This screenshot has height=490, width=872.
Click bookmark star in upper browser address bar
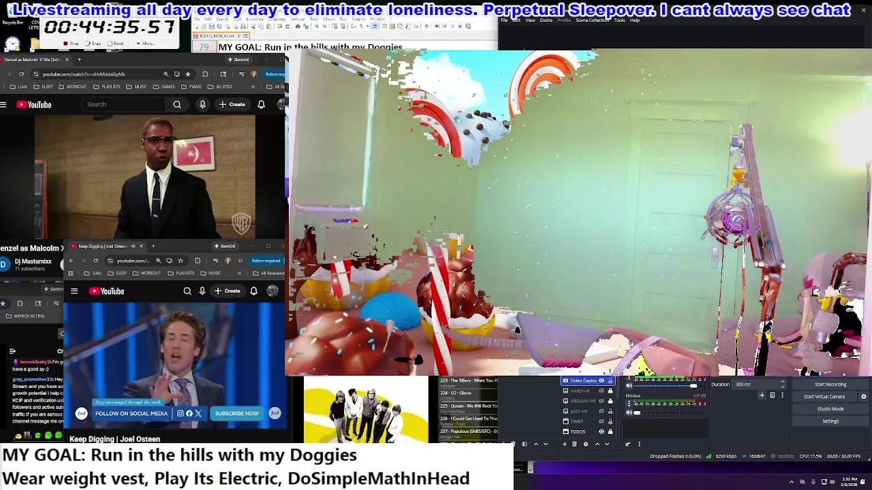point(188,74)
